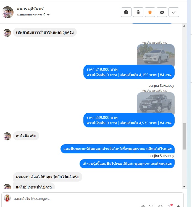Toggle the orange star follow-up flag

point(150,12)
